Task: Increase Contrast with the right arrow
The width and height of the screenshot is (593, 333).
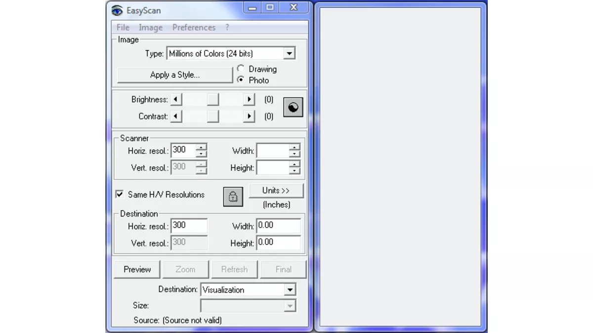Action: [250, 116]
